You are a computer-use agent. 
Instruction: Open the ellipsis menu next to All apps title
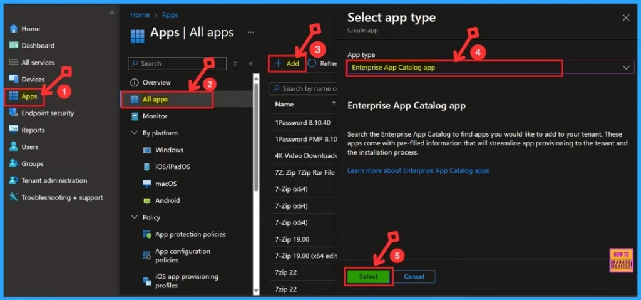[250, 33]
